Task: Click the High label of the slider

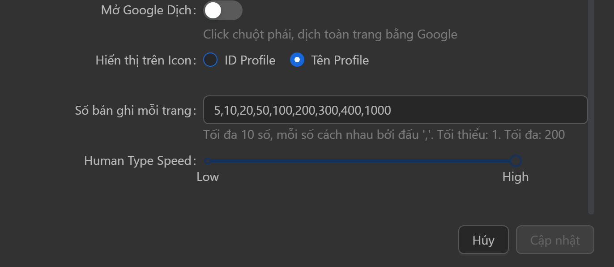Action: (516, 177)
